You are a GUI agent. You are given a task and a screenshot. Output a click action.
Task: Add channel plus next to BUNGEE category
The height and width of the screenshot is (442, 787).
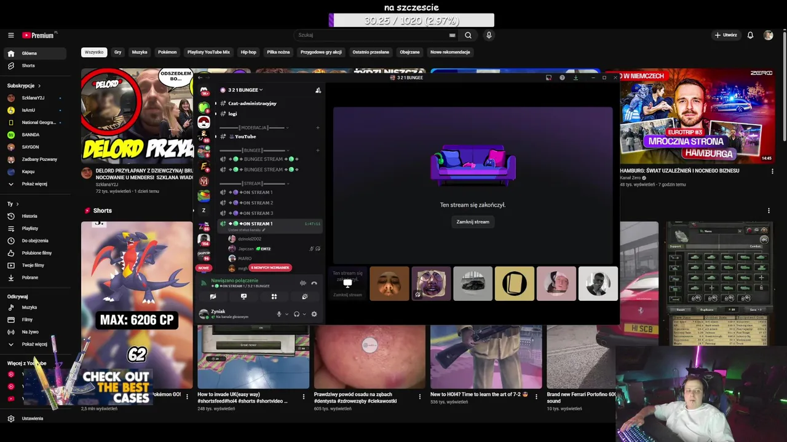click(x=318, y=150)
